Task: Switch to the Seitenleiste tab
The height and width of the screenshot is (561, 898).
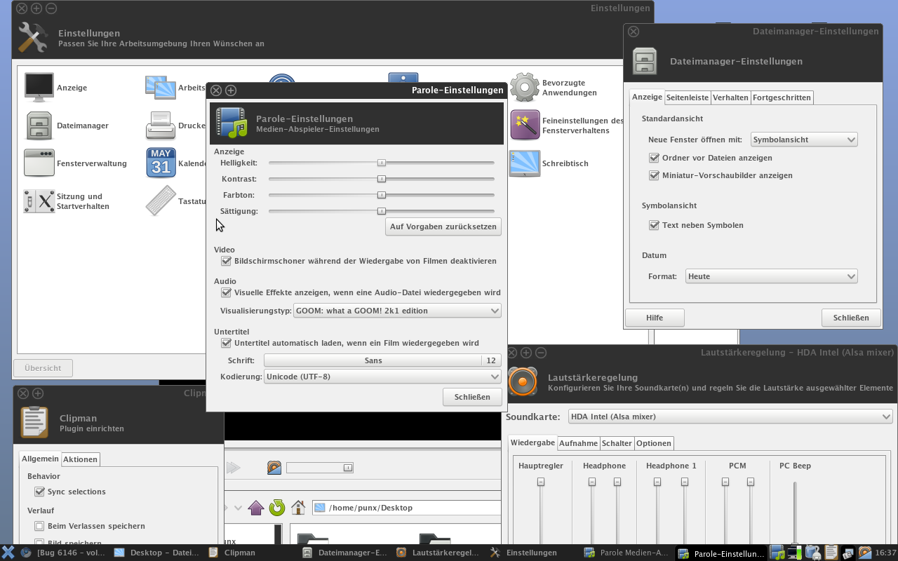Action: [688, 97]
